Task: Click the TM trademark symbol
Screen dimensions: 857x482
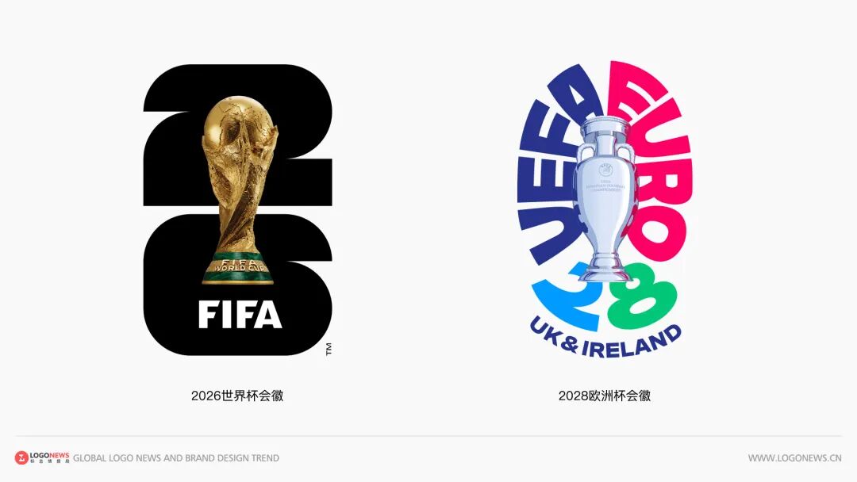Action: (x=329, y=350)
